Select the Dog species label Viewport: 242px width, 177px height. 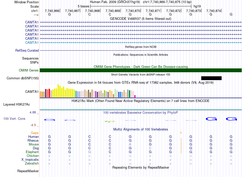pos(36,148)
